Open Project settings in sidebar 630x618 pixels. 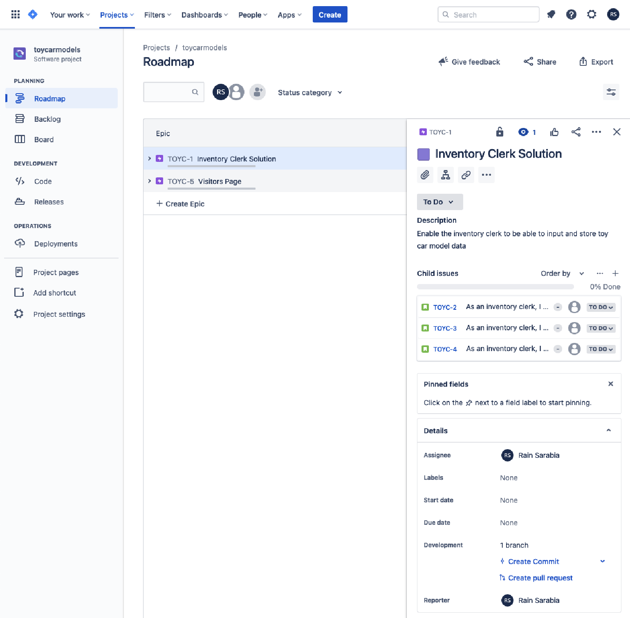(61, 314)
